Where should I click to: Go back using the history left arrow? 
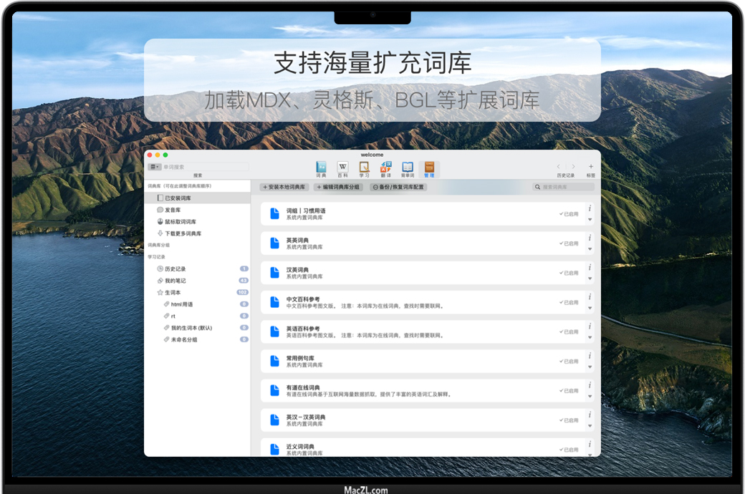pyautogui.click(x=559, y=167)
